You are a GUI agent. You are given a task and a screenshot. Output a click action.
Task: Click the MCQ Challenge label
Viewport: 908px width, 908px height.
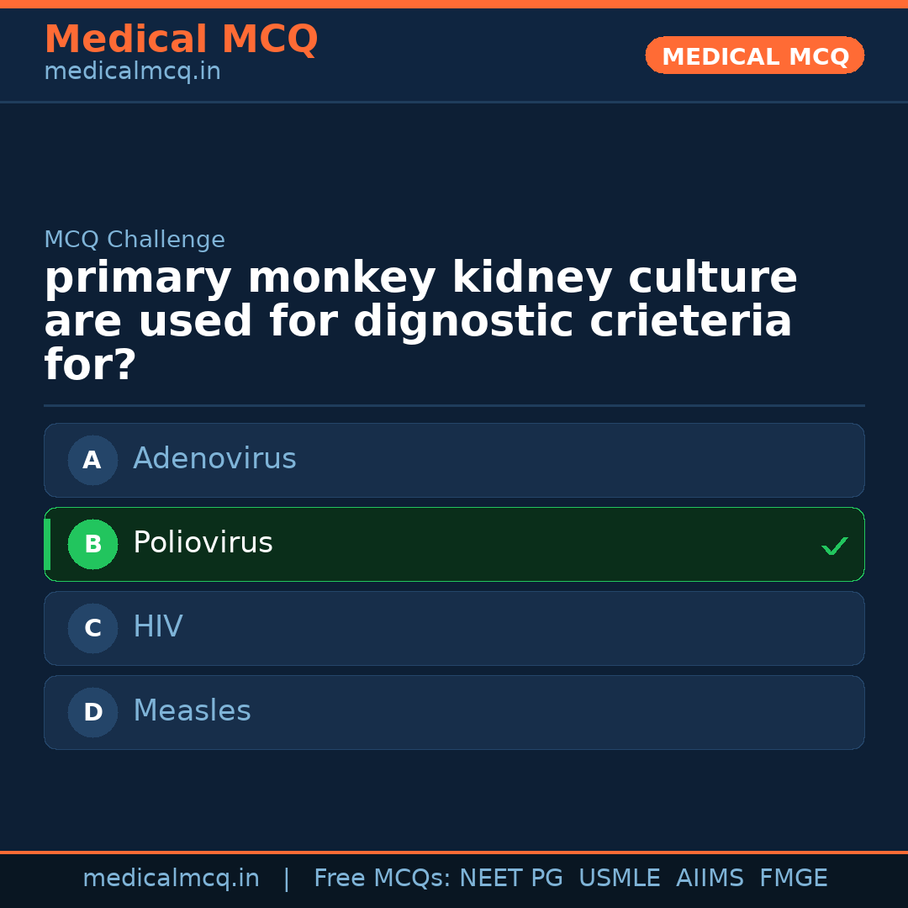[x=135, y=240]
